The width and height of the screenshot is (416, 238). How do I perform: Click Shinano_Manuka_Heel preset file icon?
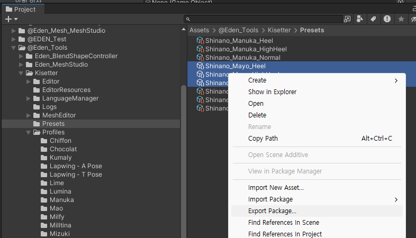[x=200, y=41]
